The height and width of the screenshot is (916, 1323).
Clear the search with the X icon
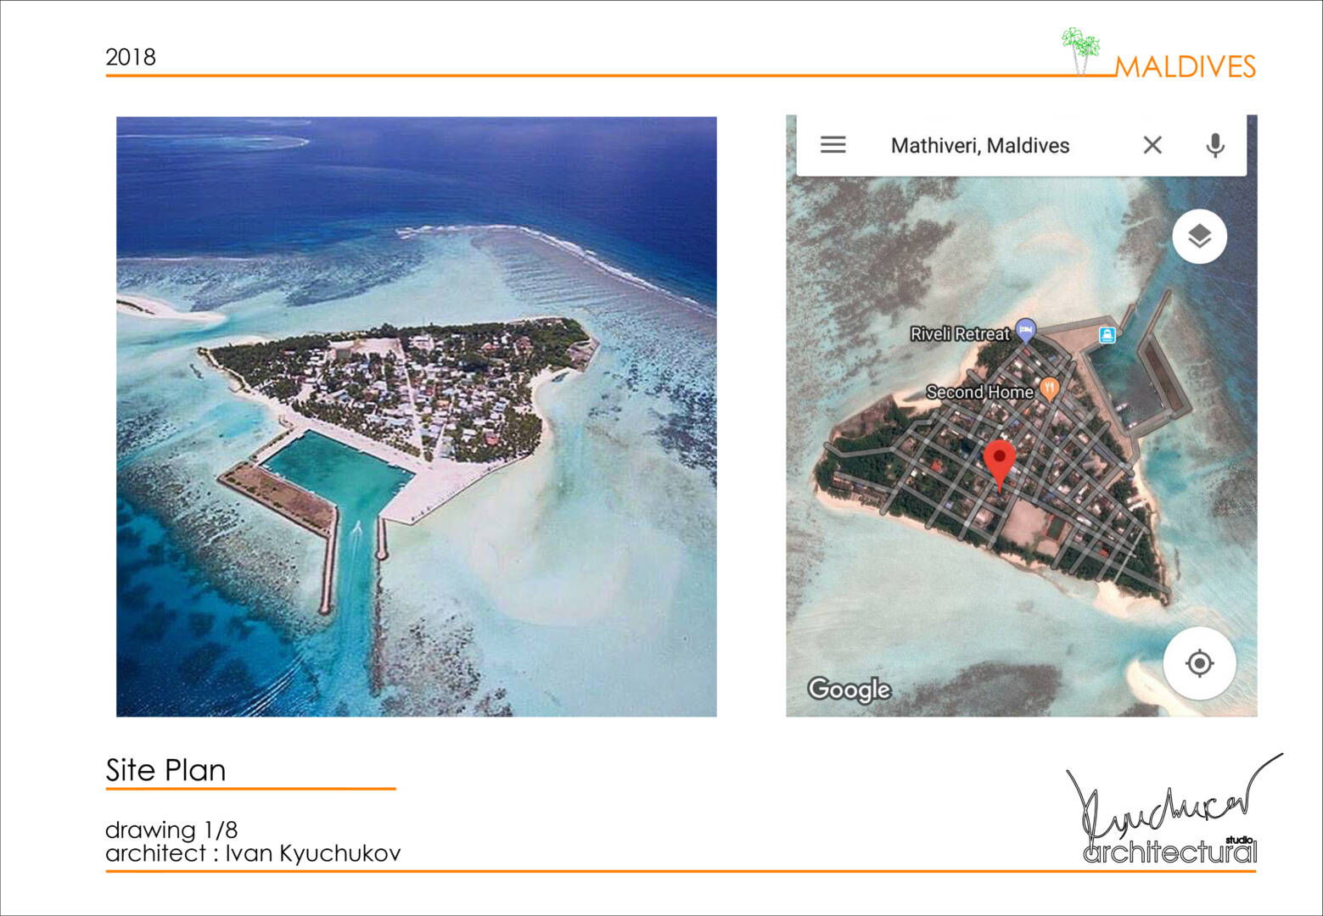[1152, 145]
